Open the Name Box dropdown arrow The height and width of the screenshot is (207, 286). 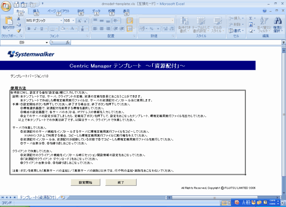click(x=47, y=43)
